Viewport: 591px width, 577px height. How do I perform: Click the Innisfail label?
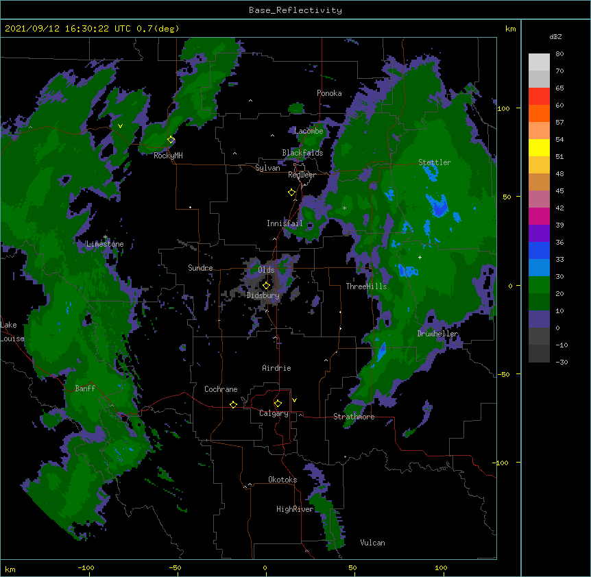pos(285,223)
